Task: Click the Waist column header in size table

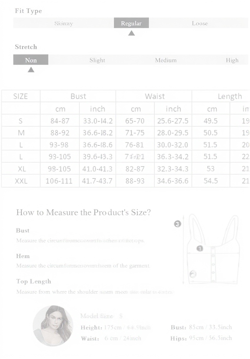Action: pyautogui.click(x=154, y=96)
